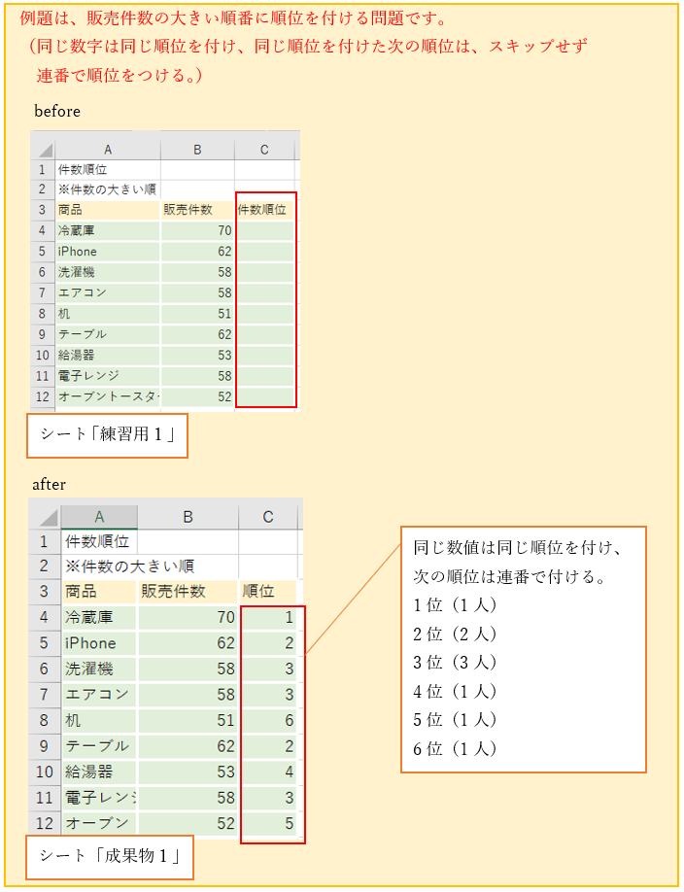This screenshot has height=892, width=684.
Task: Click select-all corner triangle in after spreadsheet
Action: pos(45,518)
